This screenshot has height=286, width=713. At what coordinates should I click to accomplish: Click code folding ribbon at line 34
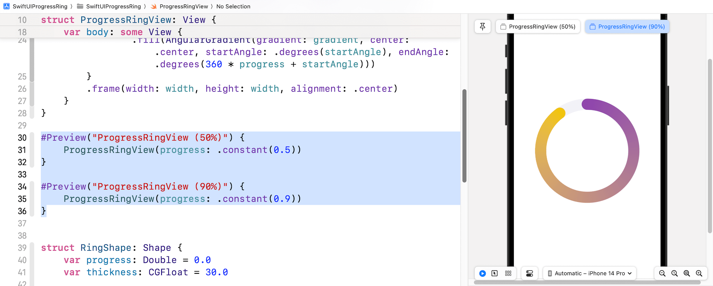point(32,198)
